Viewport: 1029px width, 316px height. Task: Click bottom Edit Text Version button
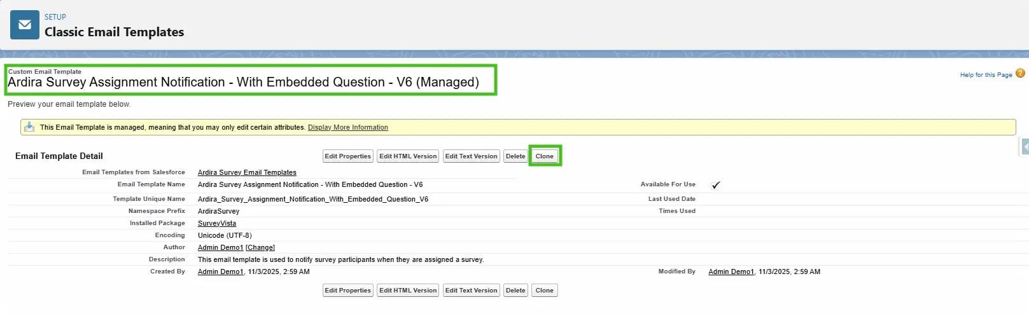[x=471, y=291]
